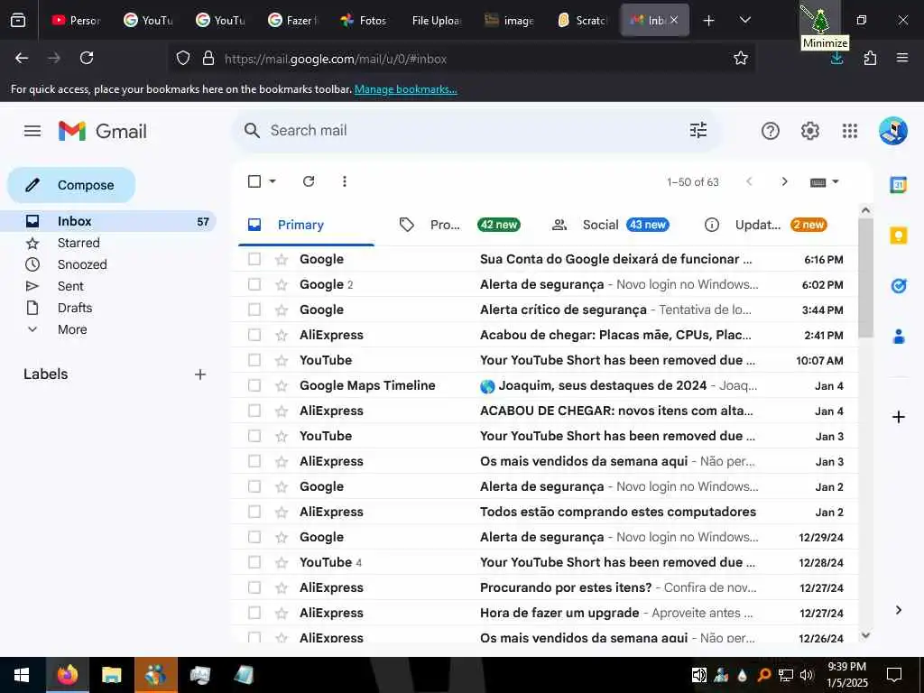
Task: Open the Drafts folder
Action: click(x=108, y=309)
